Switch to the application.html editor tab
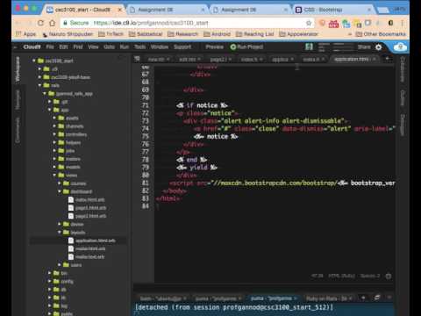421x316 pixels. tap(353, 59)
